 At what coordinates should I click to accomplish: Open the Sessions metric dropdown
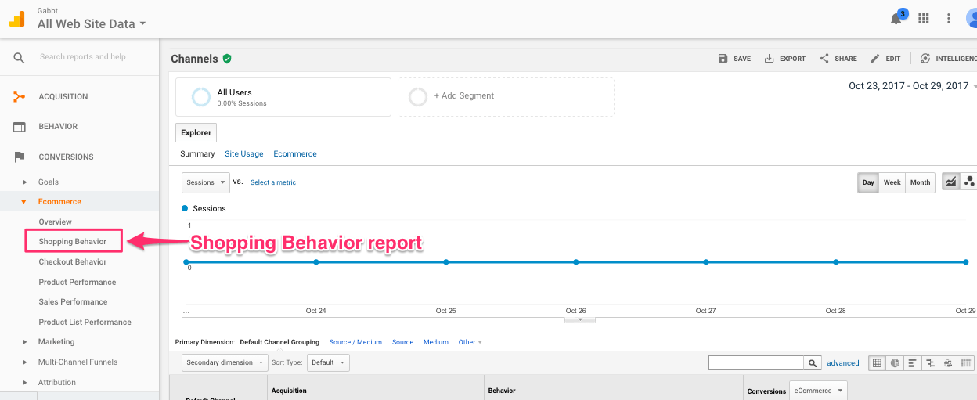[206, 182]
